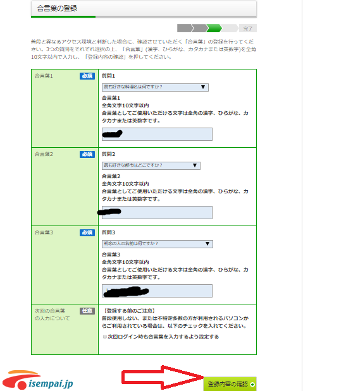Click the blue 必須 badge for 合言葉3
This screenshot has width=346, height=391.
tap(87, 232)
